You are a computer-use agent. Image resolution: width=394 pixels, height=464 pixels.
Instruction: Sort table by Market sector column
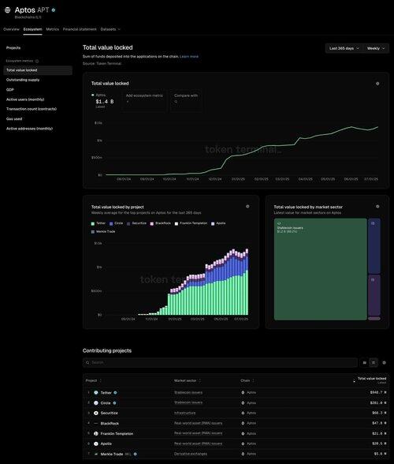coord(188,380)
